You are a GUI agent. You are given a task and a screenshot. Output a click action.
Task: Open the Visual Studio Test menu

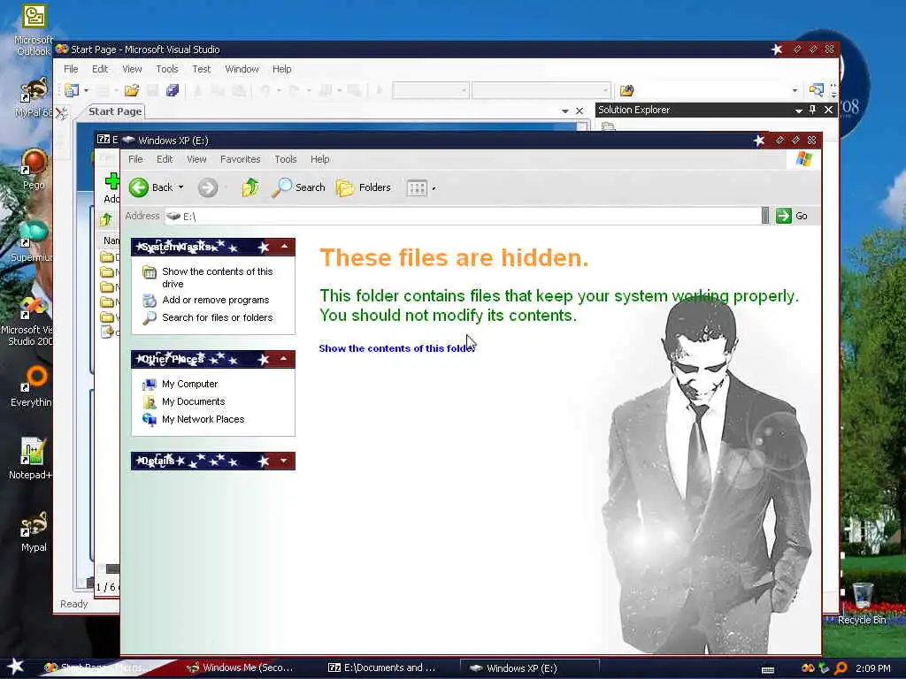(x=201, y=69)
